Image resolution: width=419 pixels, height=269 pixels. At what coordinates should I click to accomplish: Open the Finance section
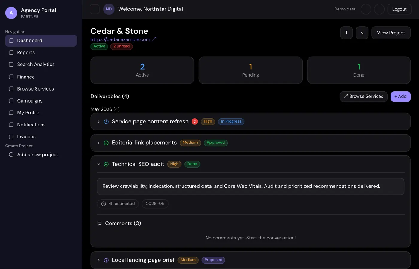point(41,77)
